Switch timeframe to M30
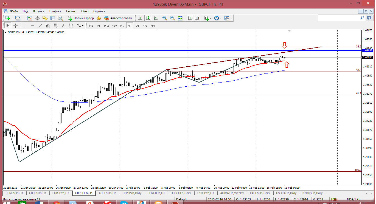 [114, 25]
